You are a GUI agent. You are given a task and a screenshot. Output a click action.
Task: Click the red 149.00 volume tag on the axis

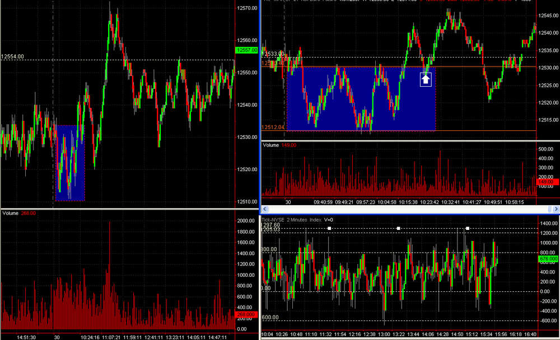(x=548, y=182)
